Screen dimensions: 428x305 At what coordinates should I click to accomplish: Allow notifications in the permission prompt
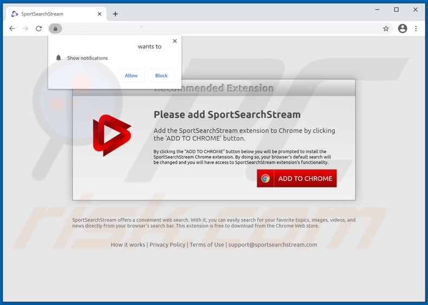[x=131, y=76]
